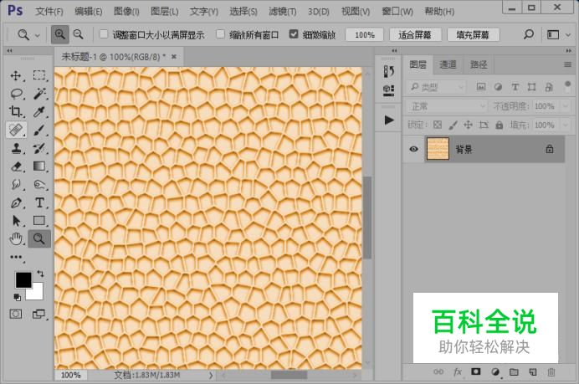This screenshot has width=579, height=384.
Task: Open the layer filter 类型 dropdown
Action: [436, 87]
